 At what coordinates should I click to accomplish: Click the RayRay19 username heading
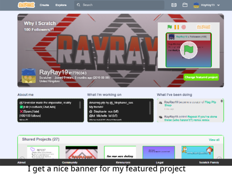54,72
